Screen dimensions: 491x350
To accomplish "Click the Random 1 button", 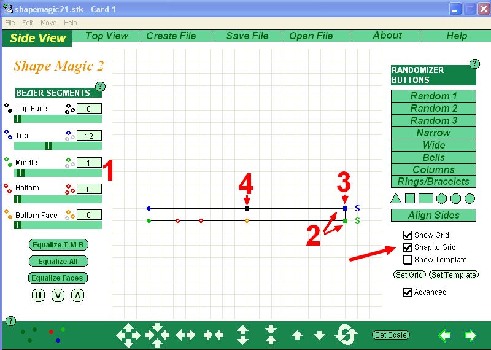I will point(433,96).
